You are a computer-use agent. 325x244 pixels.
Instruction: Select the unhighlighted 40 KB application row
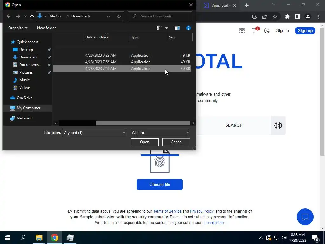click(x=122, y=62)
